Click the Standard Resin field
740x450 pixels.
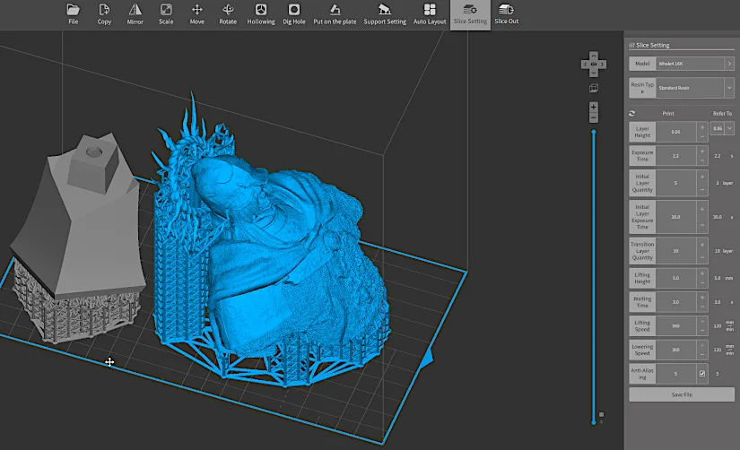(690, 88)
